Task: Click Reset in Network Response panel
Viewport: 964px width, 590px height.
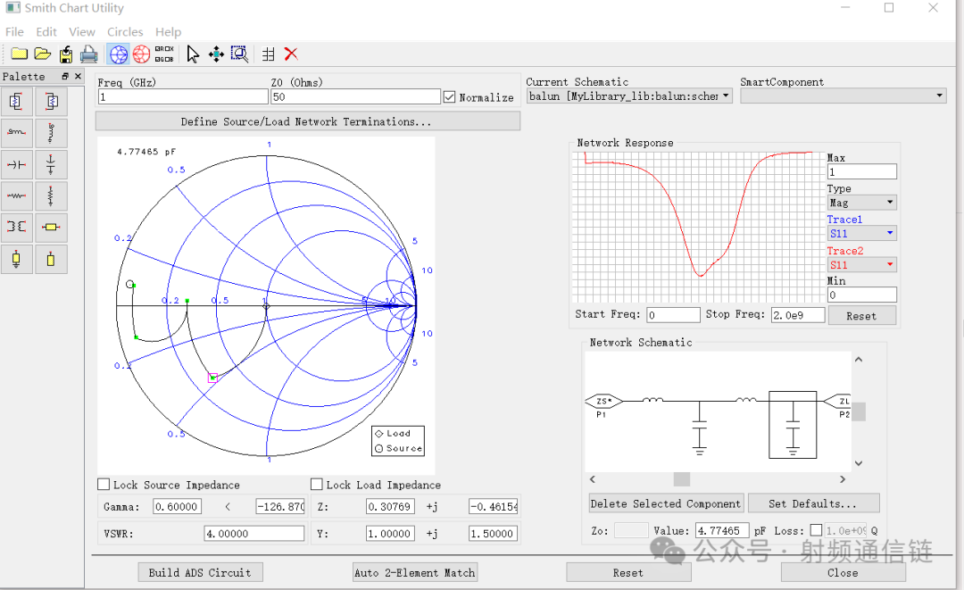Action: pyautogui.click(x=861, y=316)
